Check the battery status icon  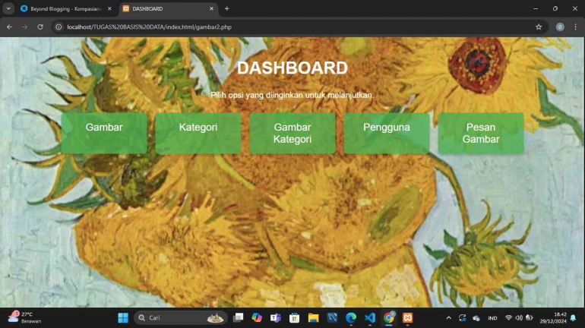529,318
